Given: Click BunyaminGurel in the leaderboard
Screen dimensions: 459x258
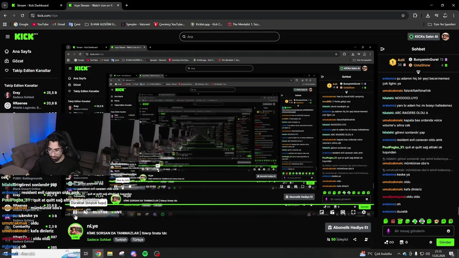Looking at the screenshot, I should [426, 59].
